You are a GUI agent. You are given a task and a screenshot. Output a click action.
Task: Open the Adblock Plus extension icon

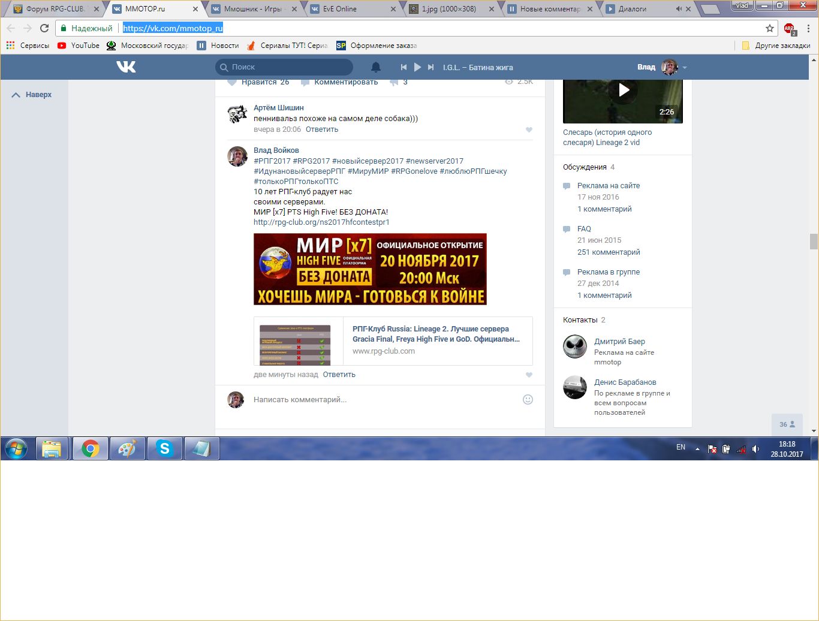(790, 28)
